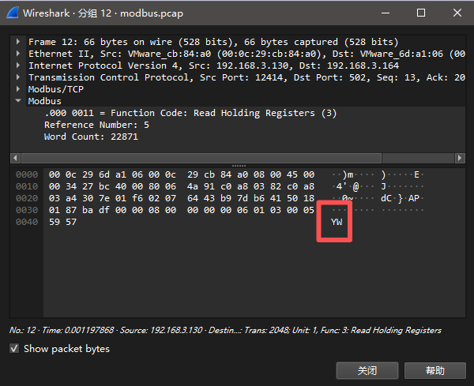The width and height of the screenshot is (474, 386).
Task: Click the 0030 offset row label
Action: (26, 210)
